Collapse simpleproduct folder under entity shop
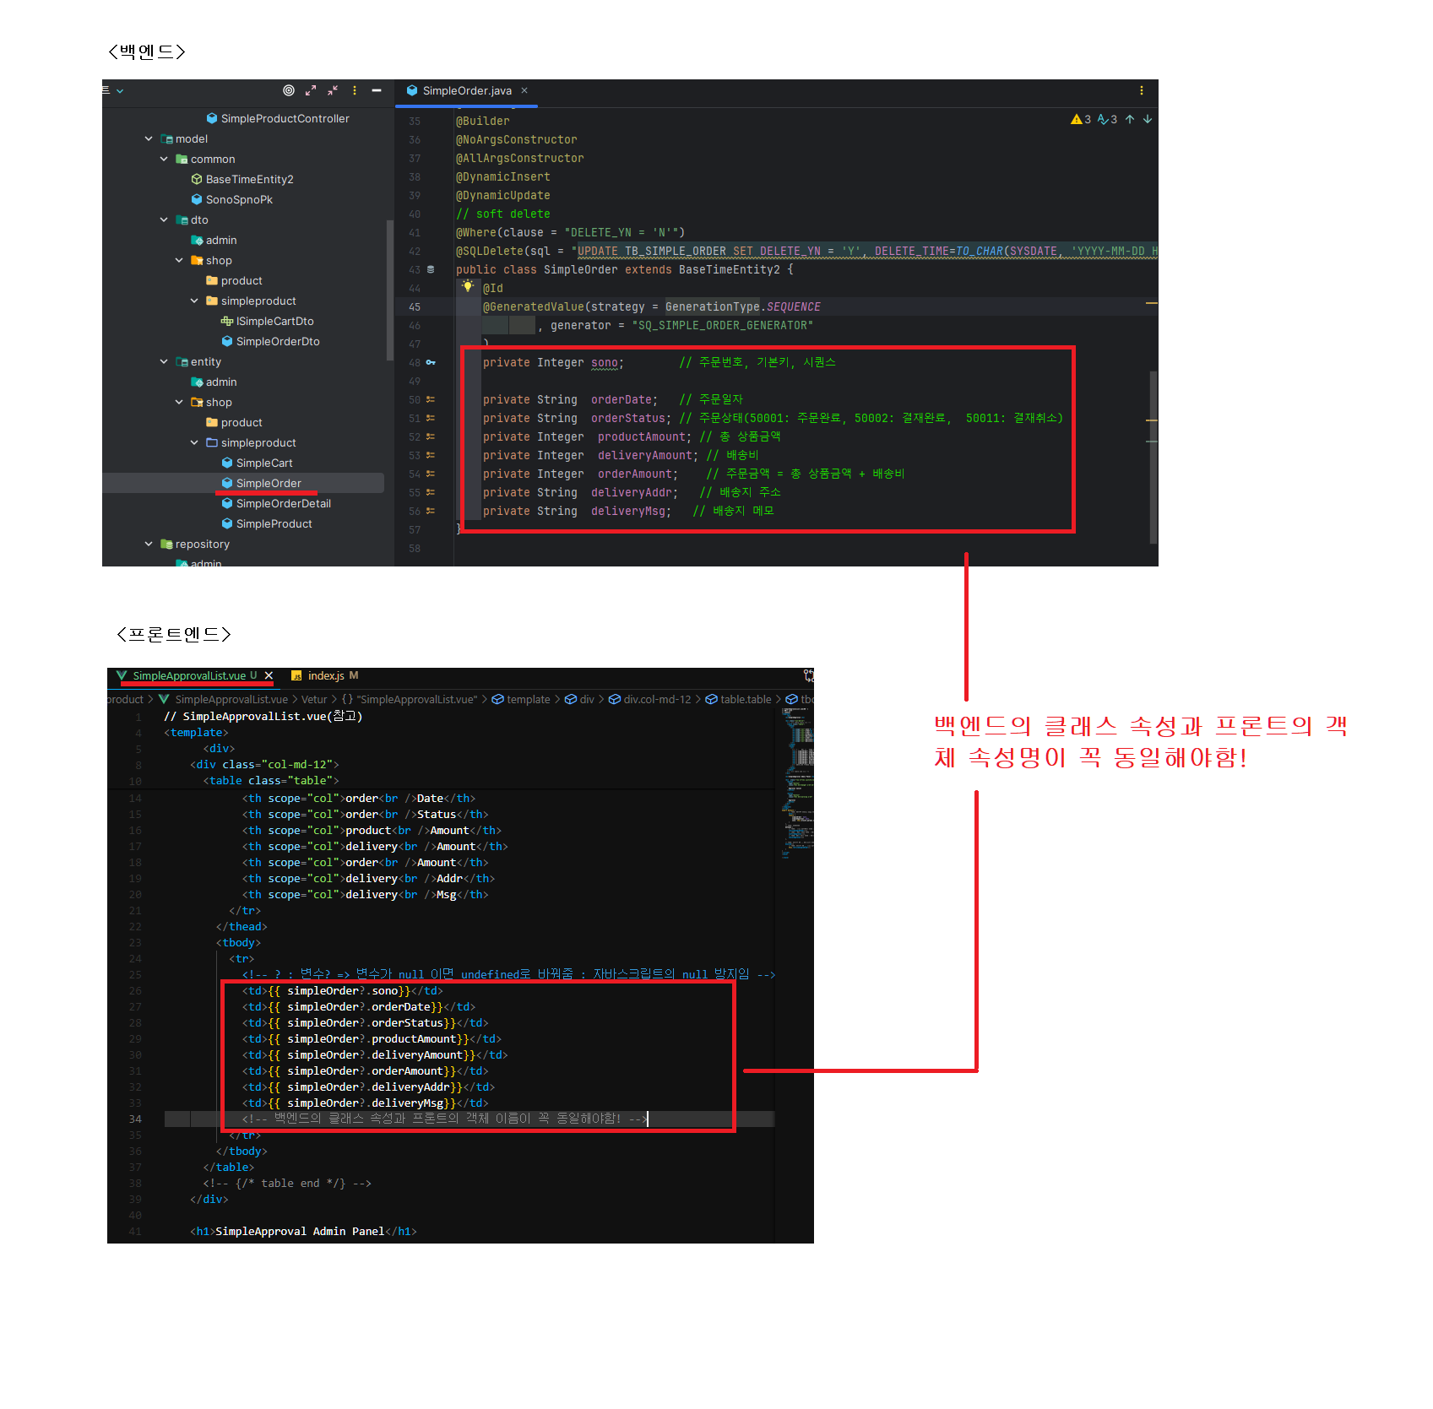The height and width of the screenshot is (1409, 1433). pyautogui.click(x=194, y=442)
